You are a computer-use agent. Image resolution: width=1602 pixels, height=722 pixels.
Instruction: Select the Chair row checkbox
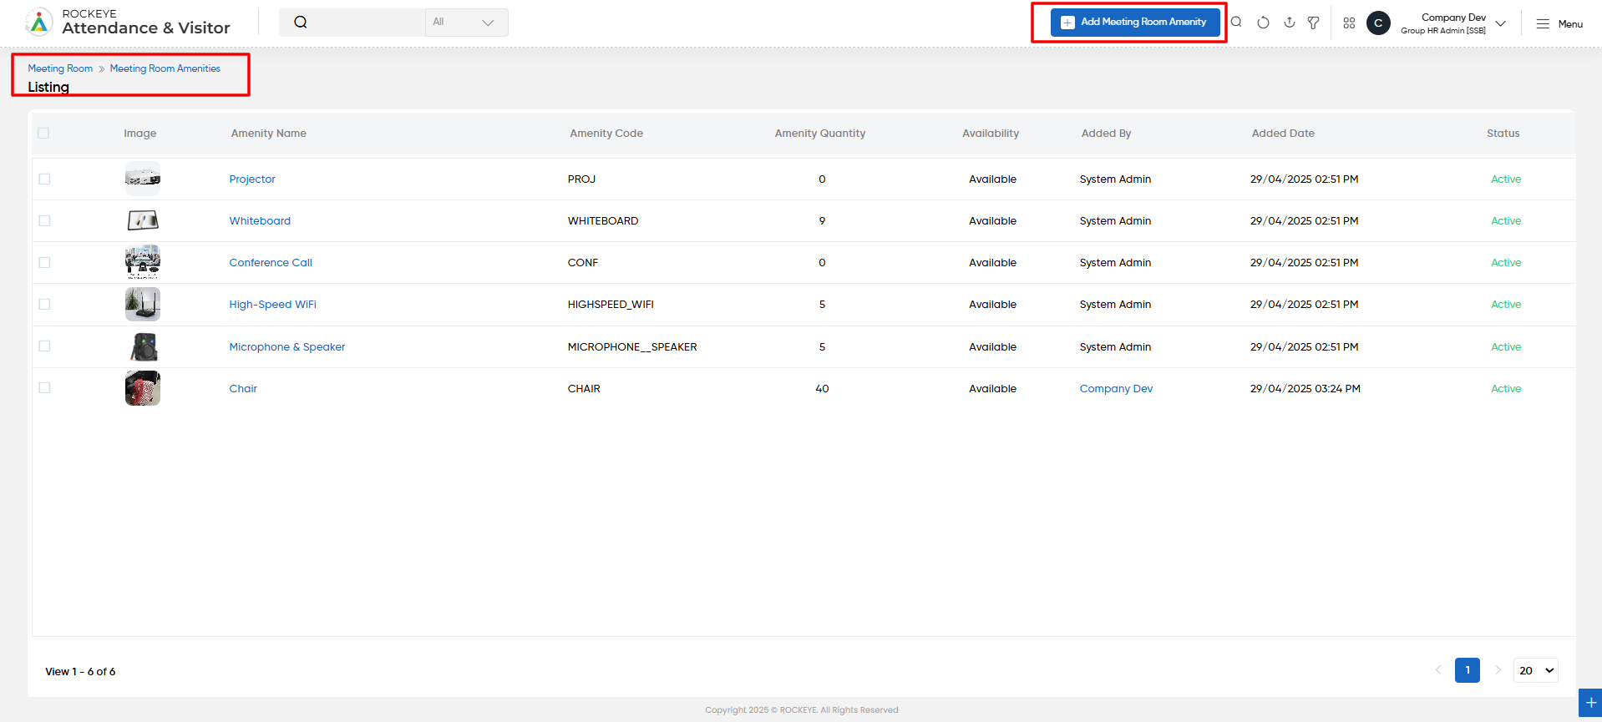[44, 387]
